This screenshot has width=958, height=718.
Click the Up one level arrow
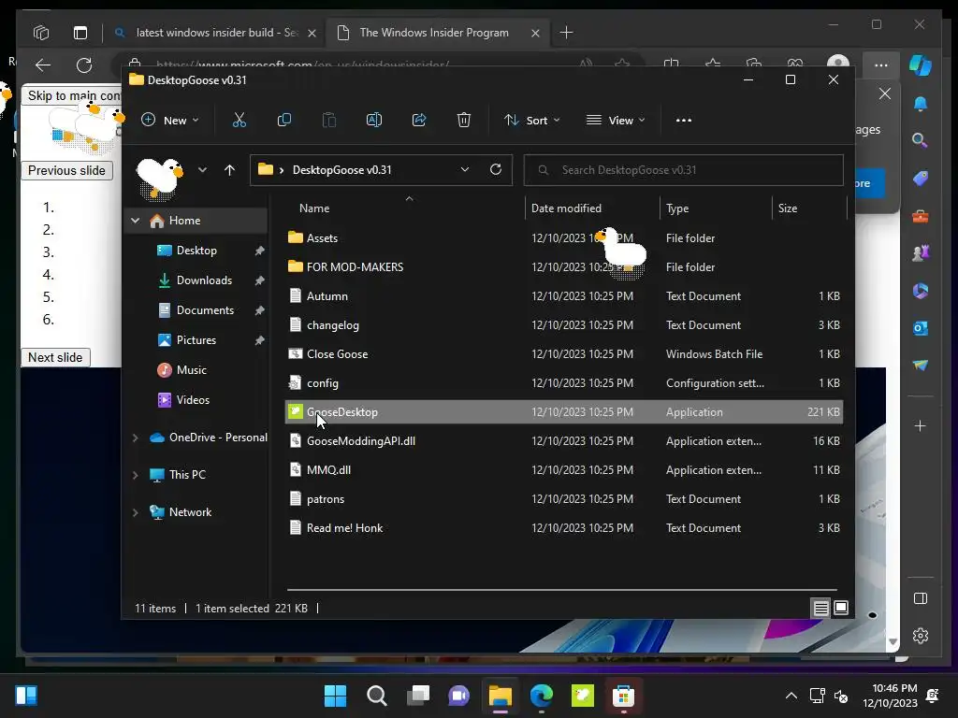[230, 170]
